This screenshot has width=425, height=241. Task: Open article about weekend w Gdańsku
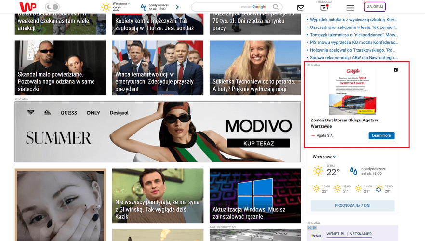(60, 24)
